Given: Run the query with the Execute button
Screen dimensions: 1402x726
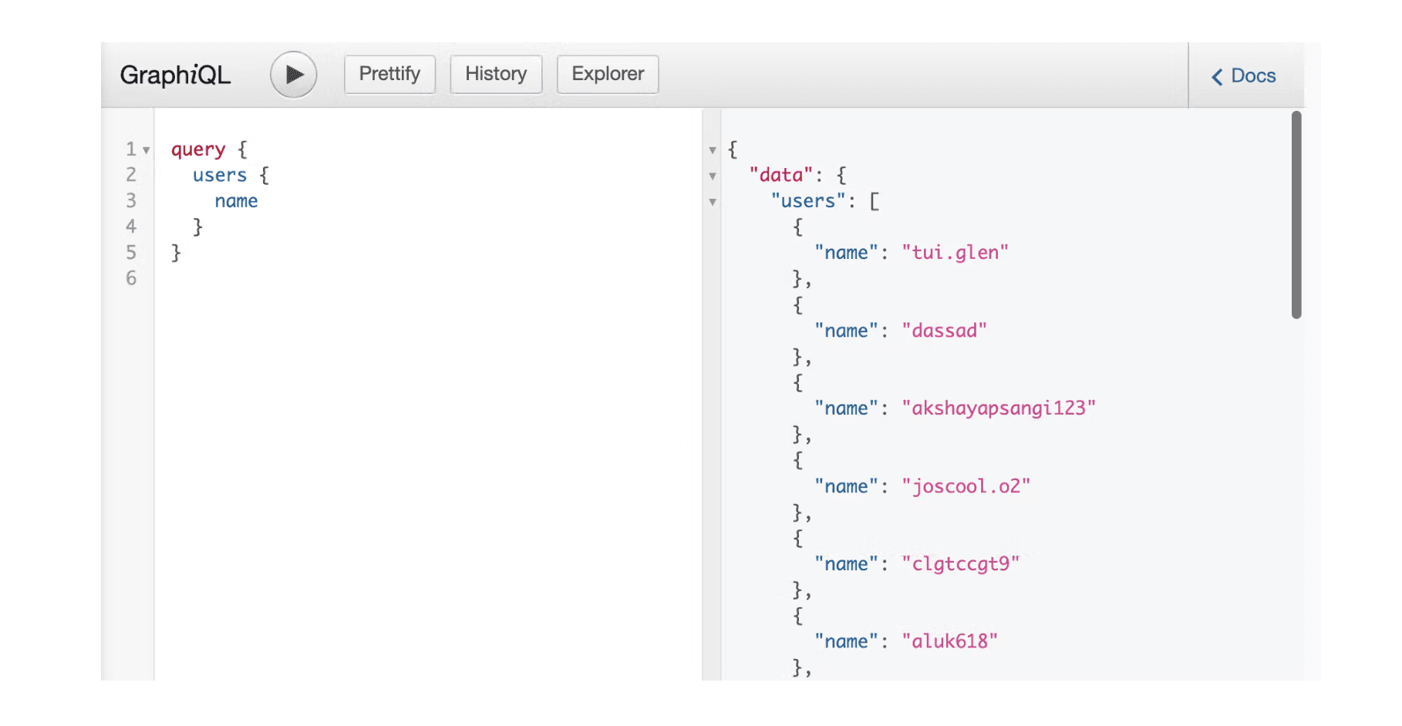Looking at the screenshot, I should click(293, 74).
